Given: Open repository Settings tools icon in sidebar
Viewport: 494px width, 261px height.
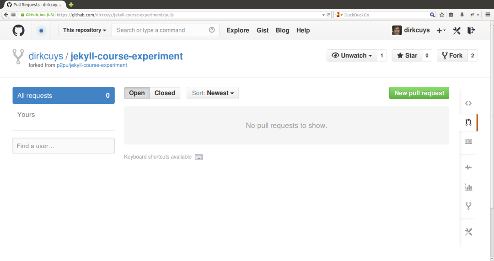Looking at the screenshot, I should click(x=468, y=232).
